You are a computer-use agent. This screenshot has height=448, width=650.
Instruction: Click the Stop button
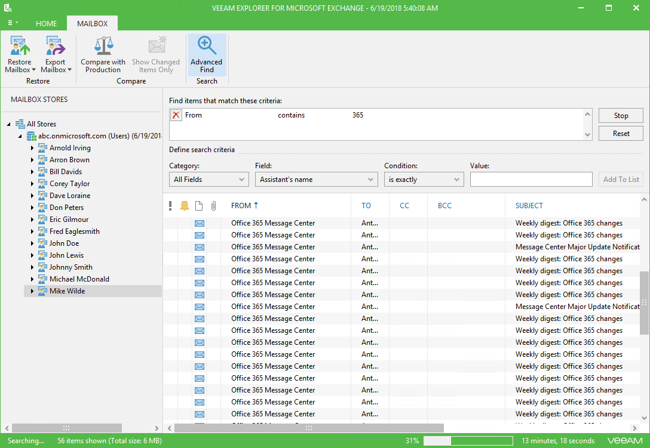(x=621, y=116)
